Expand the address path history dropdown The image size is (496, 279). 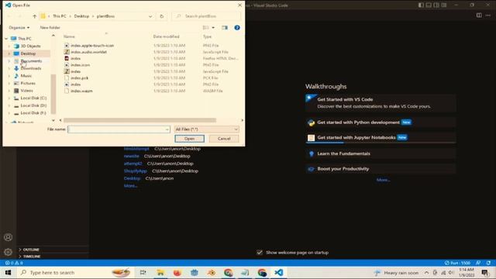click(150, 16)
